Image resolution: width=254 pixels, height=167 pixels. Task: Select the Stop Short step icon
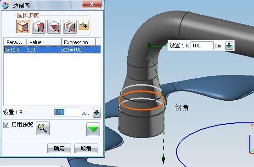pos(70,27)
